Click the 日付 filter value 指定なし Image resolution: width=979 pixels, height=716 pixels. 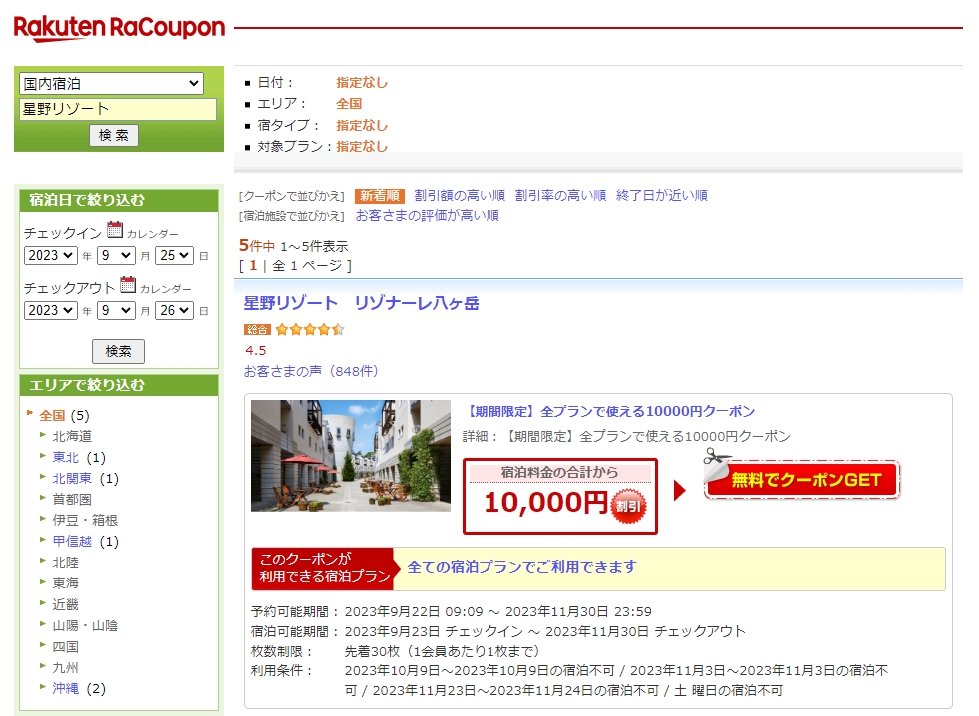[362, 83]
